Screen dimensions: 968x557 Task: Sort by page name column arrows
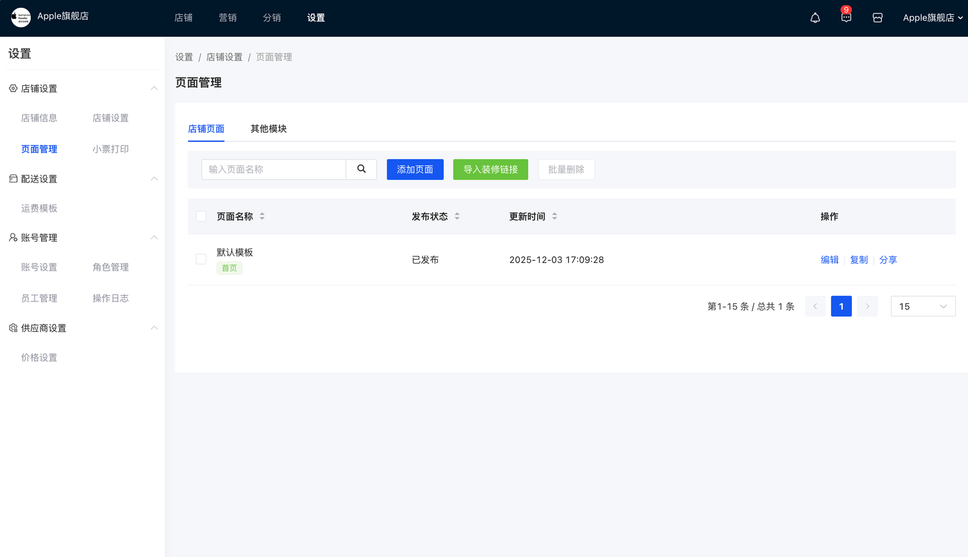point(262,216)
